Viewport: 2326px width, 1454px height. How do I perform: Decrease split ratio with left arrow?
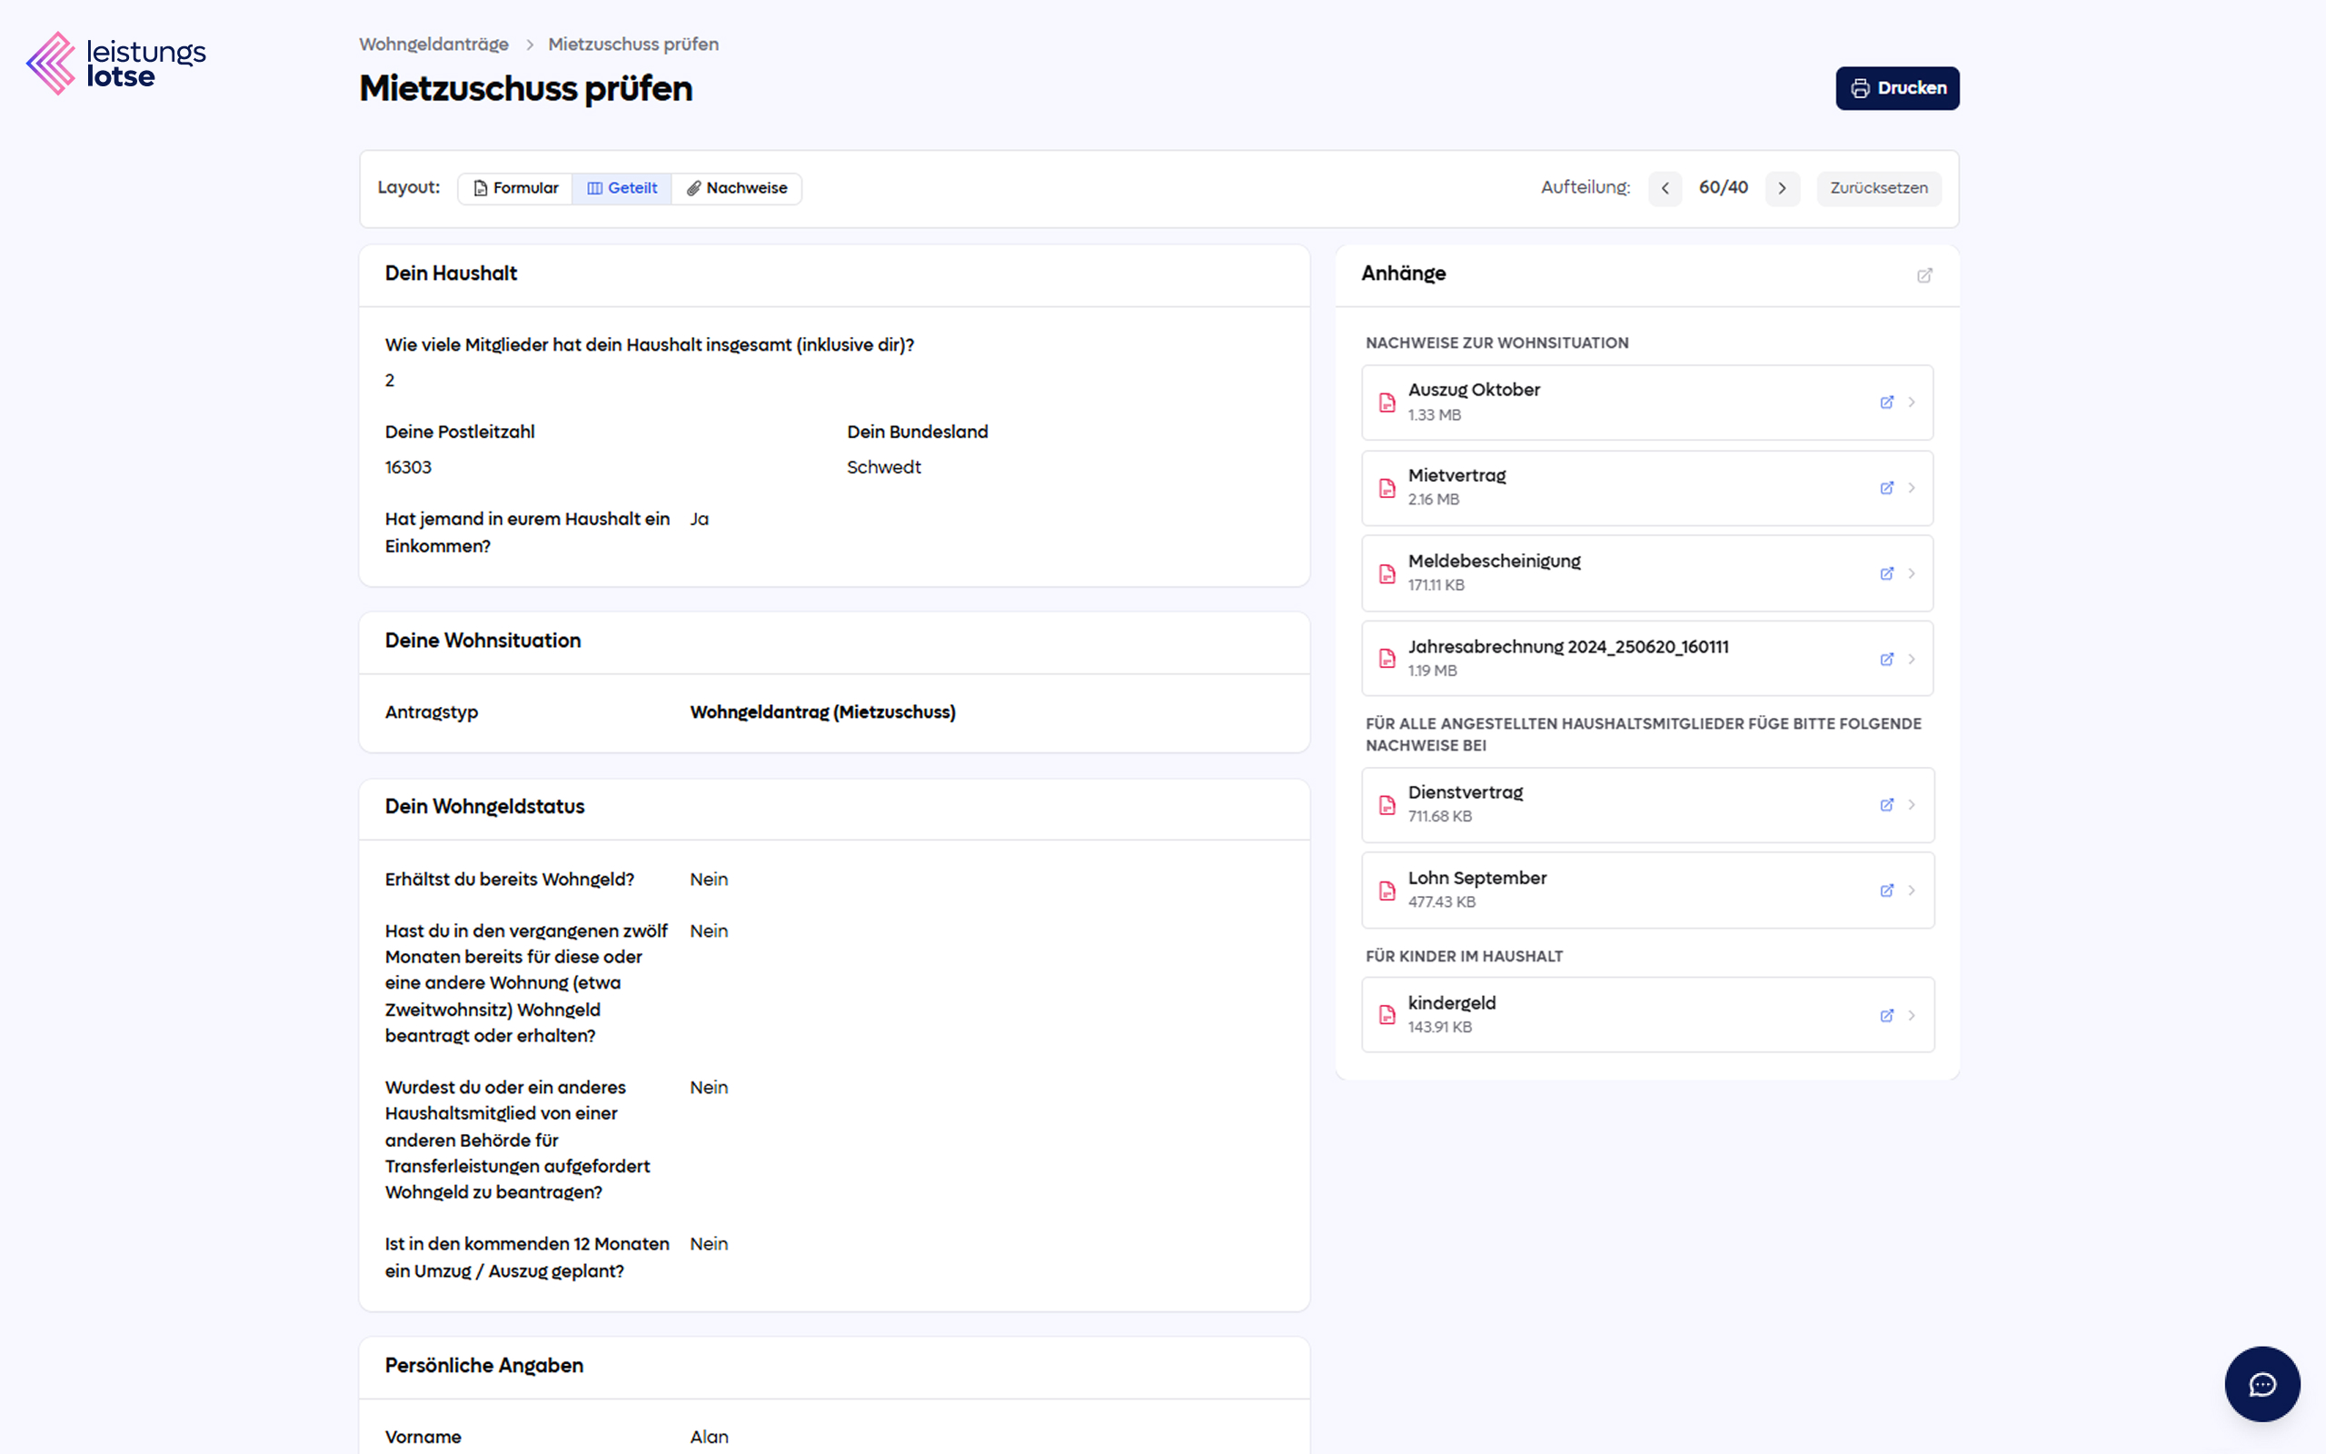(1665, 188)
